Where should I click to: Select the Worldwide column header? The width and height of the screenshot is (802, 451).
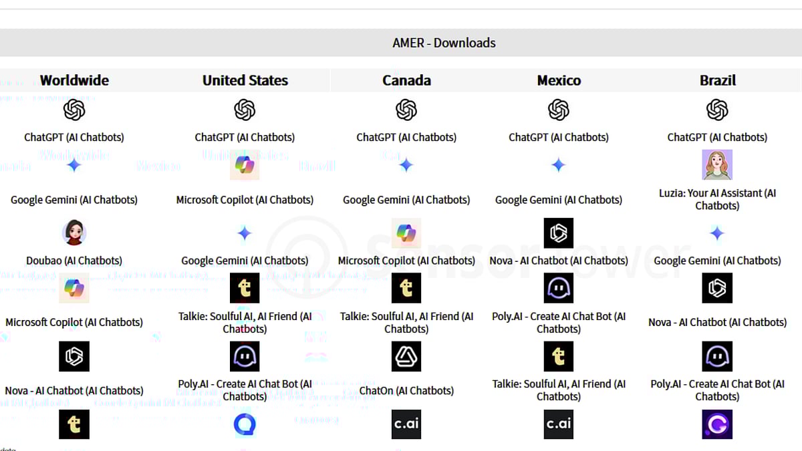(x=74, y=80)
